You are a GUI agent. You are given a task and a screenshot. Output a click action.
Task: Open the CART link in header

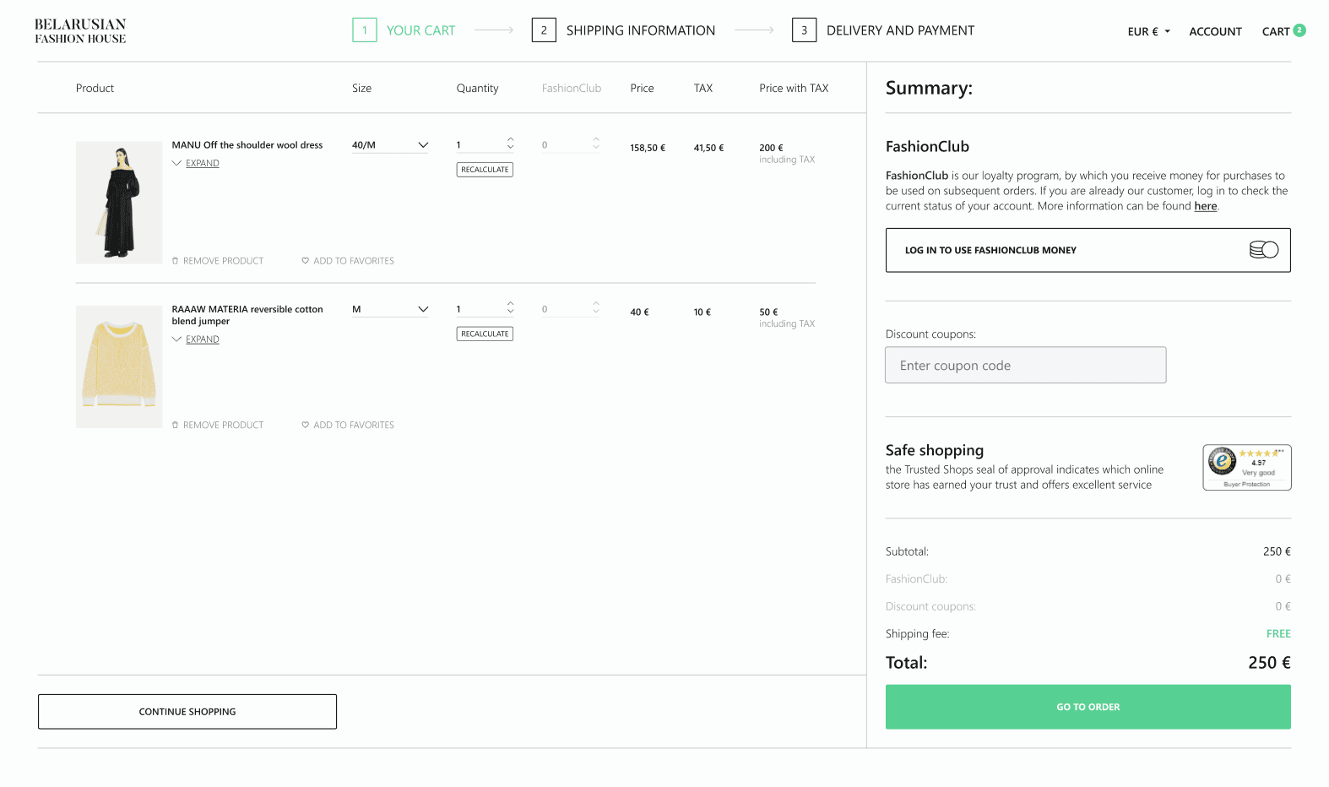[1276, 31]
